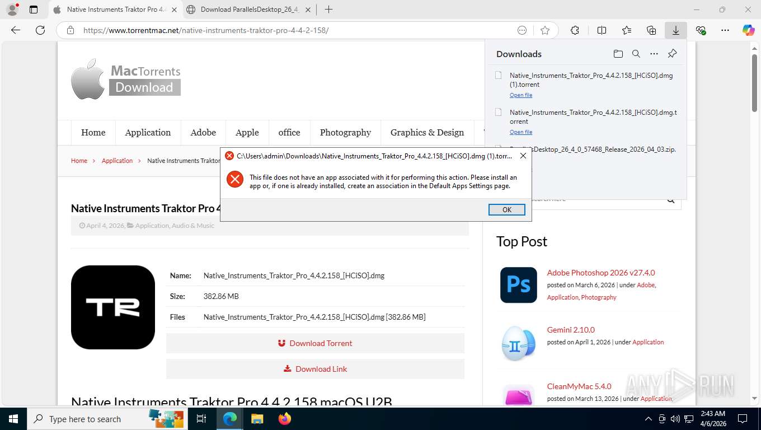This screenshot has height=430, width=761.
Task: Submit the sidebar search magnifier
Action: [671, 200]
